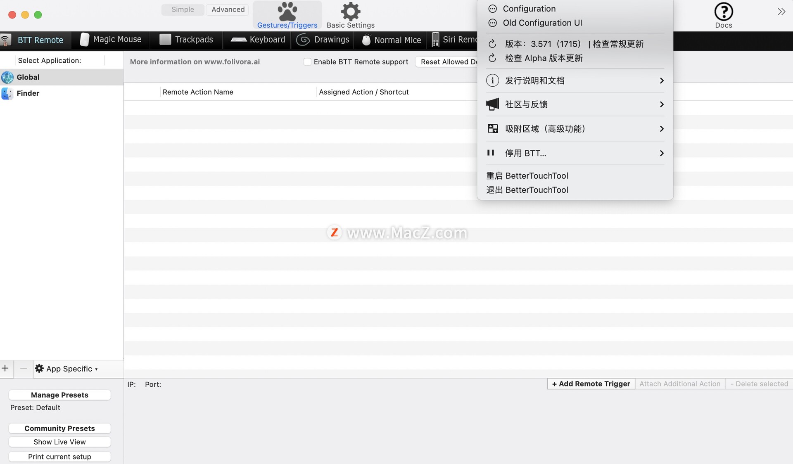The image size is (793, 464).
Task: Choose 检查 Alpha 版本更新 menu item
Action: click(575, 58)
